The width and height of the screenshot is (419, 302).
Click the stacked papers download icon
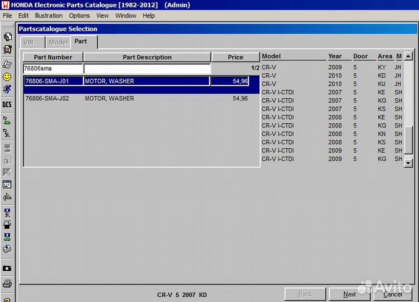coord(7,249)
